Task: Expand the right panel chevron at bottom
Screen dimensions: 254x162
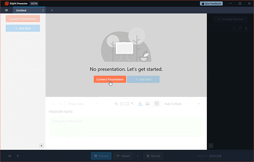Action: pos(211,146)
